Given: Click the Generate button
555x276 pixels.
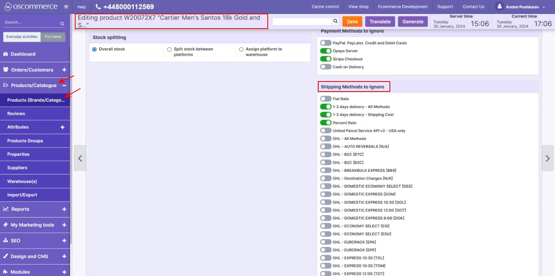Looking at the screenshot, I should pyautogui.click(x=413, y=21).
